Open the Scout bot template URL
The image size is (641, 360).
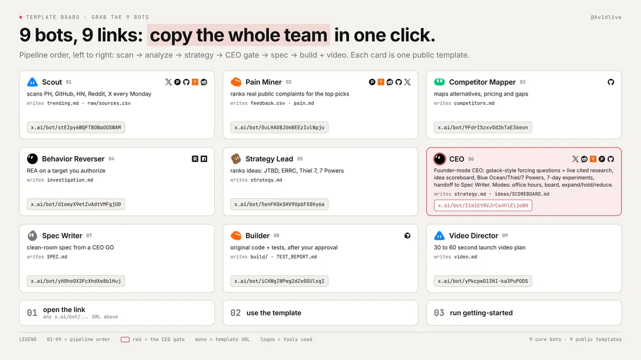[x=76, y=128]
